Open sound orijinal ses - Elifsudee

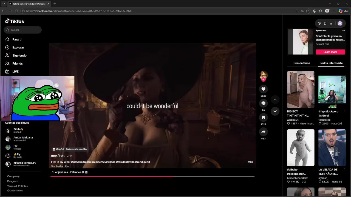click(x=69, y=172)
